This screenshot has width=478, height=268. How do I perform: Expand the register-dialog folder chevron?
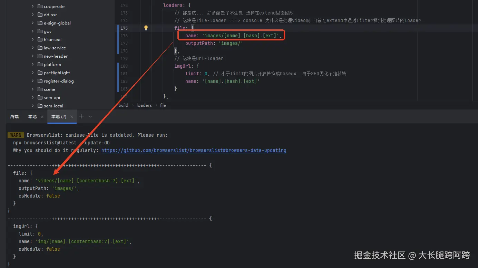(x=33, y=81)
